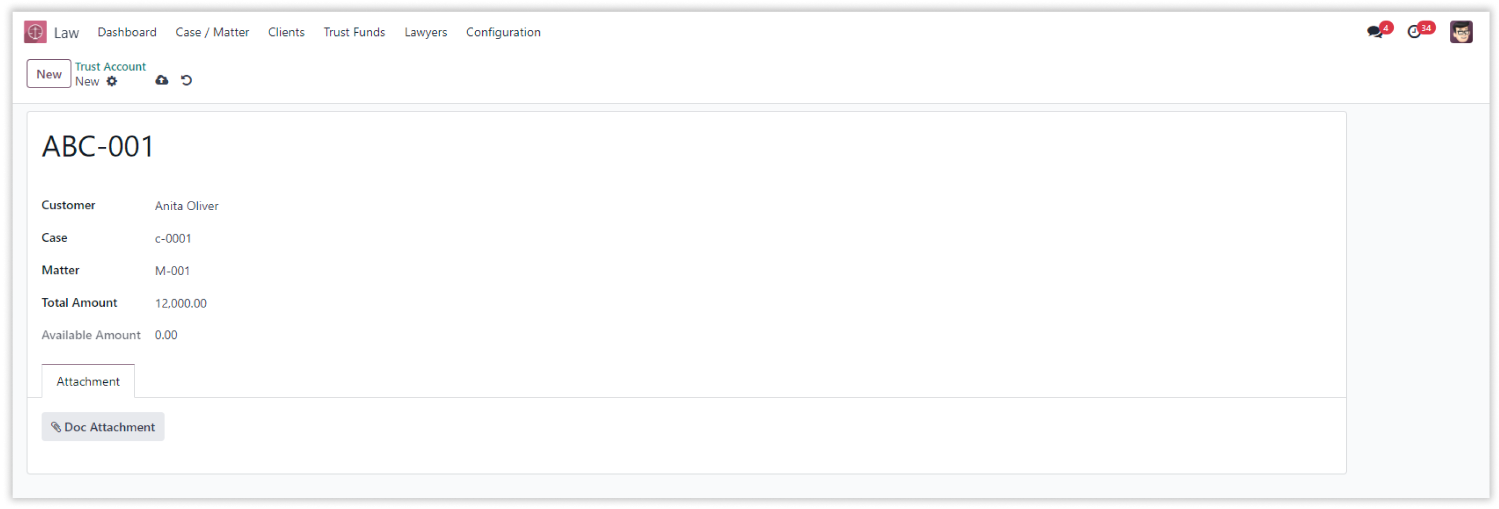Open the user avatar menu
1499x509 pixels.
click(x=1460, y=32)
